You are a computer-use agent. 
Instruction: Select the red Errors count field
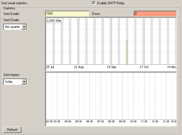[155, 13]
